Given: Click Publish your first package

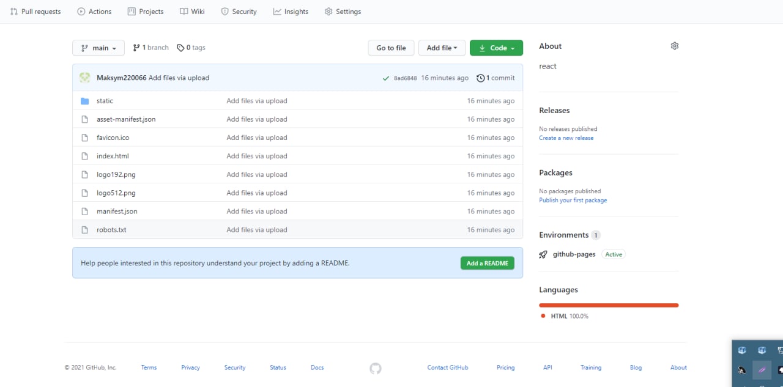Looking at the screenshot, I should 573,201.
